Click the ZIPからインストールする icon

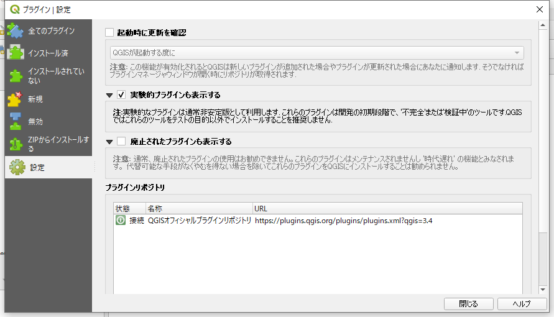15,144
